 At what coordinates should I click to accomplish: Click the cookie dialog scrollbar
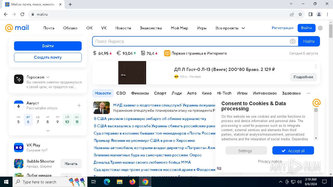tap(316, 124)
